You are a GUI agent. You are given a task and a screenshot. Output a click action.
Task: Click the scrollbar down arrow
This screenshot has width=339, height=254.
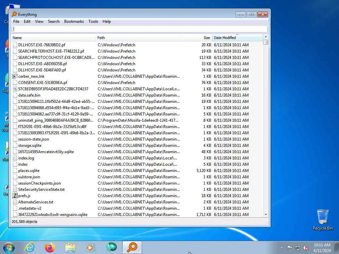click(266, 214)
